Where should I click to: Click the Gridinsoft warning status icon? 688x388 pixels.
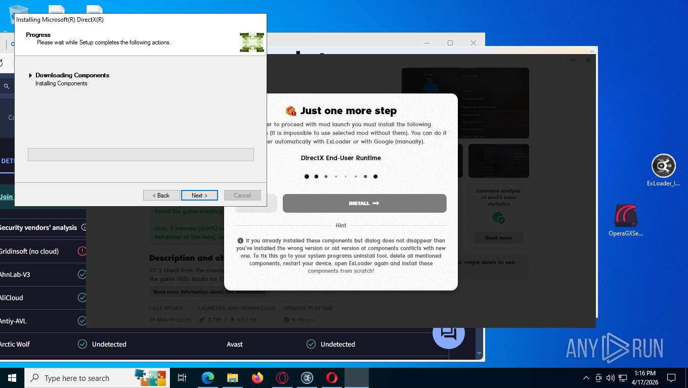[82, 251]
